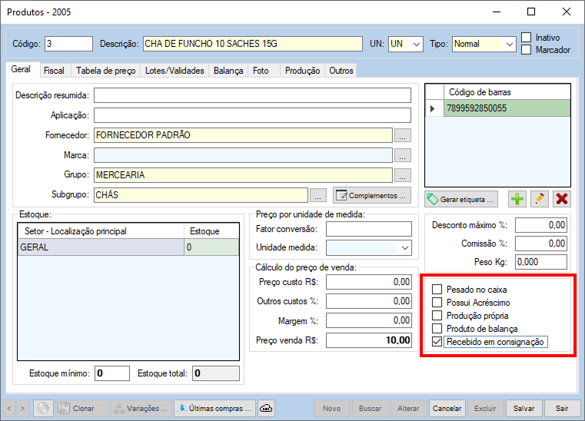585x421 pixels.
Task: Click the Código de barras column header
Action: (507, 92)
